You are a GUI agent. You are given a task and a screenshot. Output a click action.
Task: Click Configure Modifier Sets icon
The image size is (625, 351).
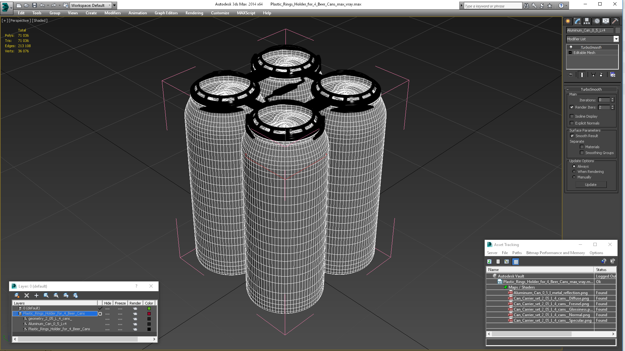coord(613,75)
